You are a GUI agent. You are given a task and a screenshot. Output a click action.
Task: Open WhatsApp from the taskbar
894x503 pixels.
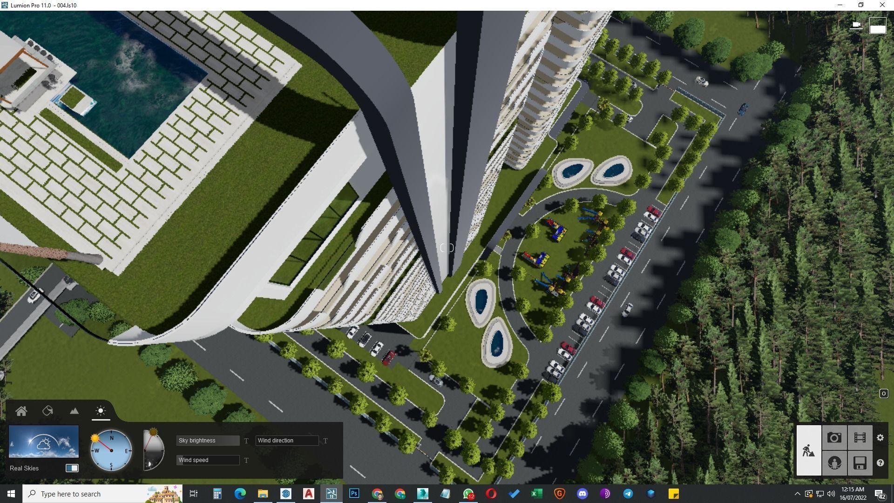tap(468, 494)
